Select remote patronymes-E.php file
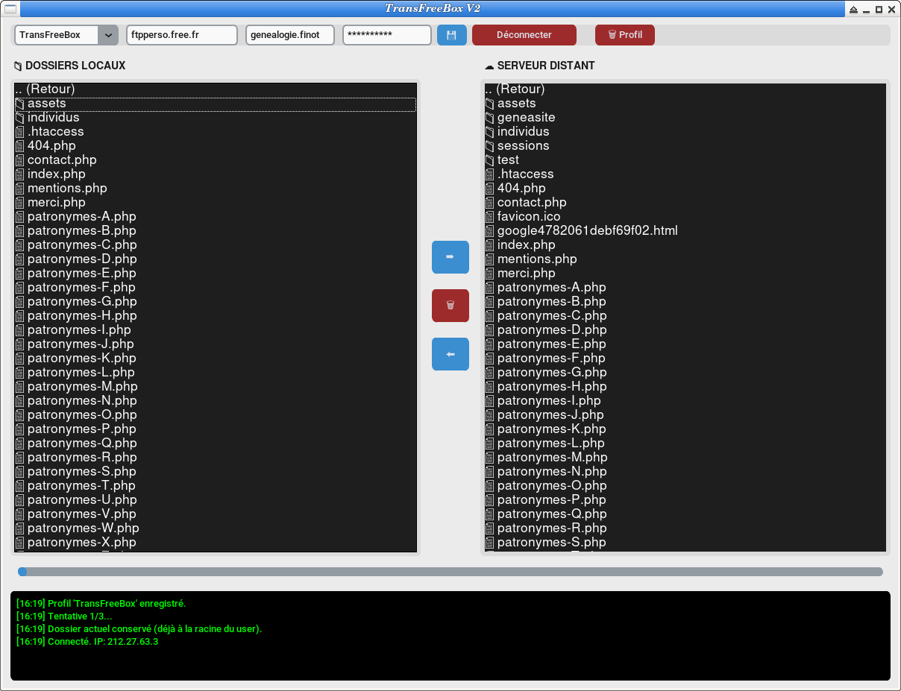Viewport: 901px width, 691px height. pos(685,344)
